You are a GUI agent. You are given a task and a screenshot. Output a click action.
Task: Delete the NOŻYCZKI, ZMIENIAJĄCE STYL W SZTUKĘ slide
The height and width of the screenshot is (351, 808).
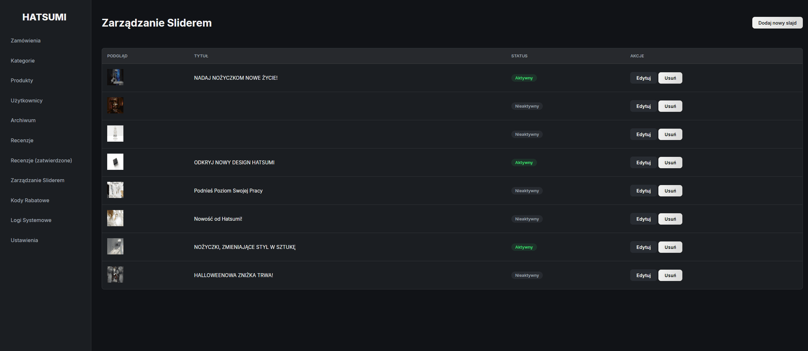(x=670, y=247)
